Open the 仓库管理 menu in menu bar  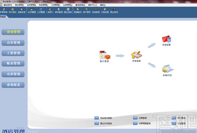point(68,5)
